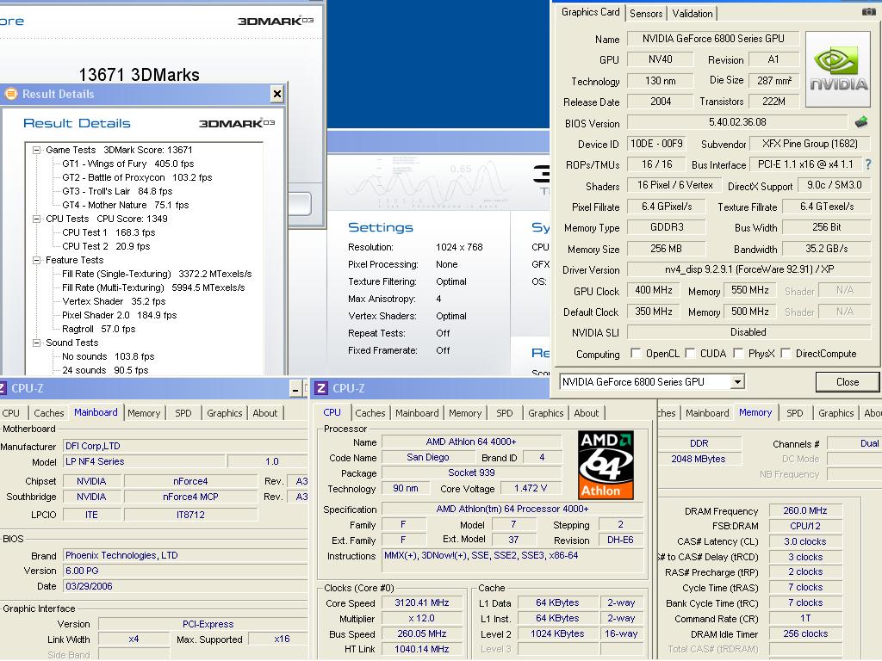Select Fill Rate (Multi-Texturing) row
The width and height of the screenshot is (882, 661).
coord(153,287)
